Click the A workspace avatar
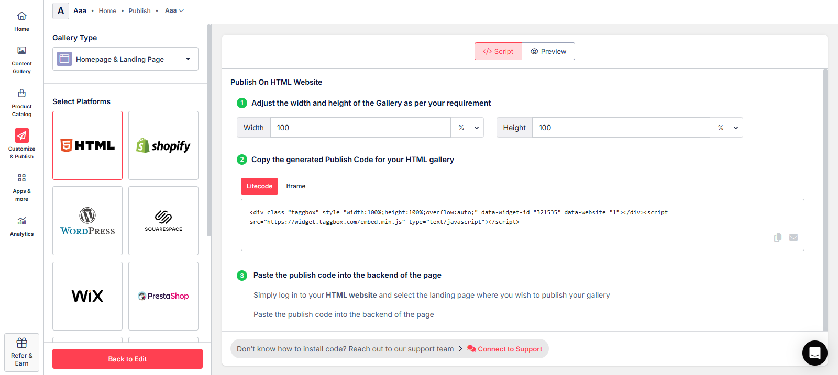838x375 pixels. [x=61, y=10]
